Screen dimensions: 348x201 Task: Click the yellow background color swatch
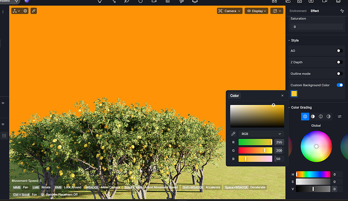[x=294, y=94]
